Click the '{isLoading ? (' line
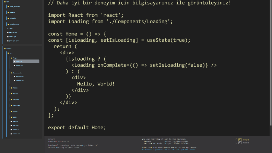 pos(86,59)
